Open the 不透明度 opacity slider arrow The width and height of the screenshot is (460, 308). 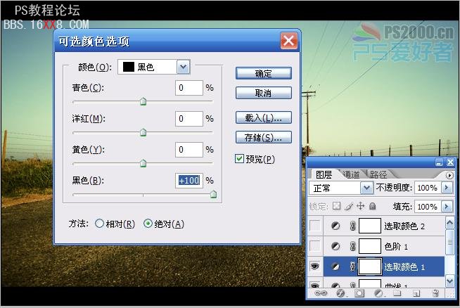(x=447, y=187)
